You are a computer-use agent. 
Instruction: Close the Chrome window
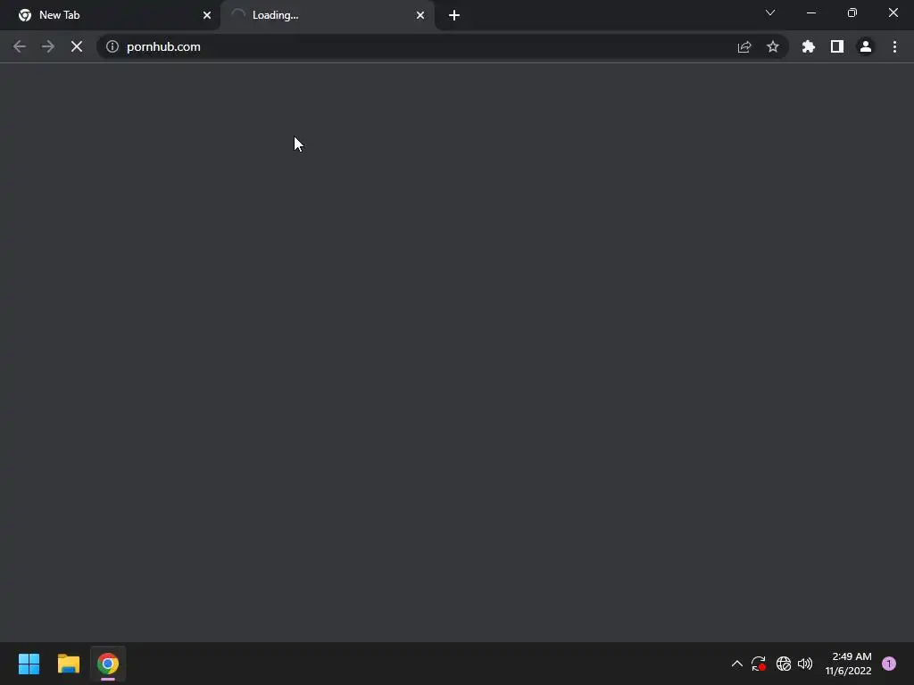tap(893, 12)
